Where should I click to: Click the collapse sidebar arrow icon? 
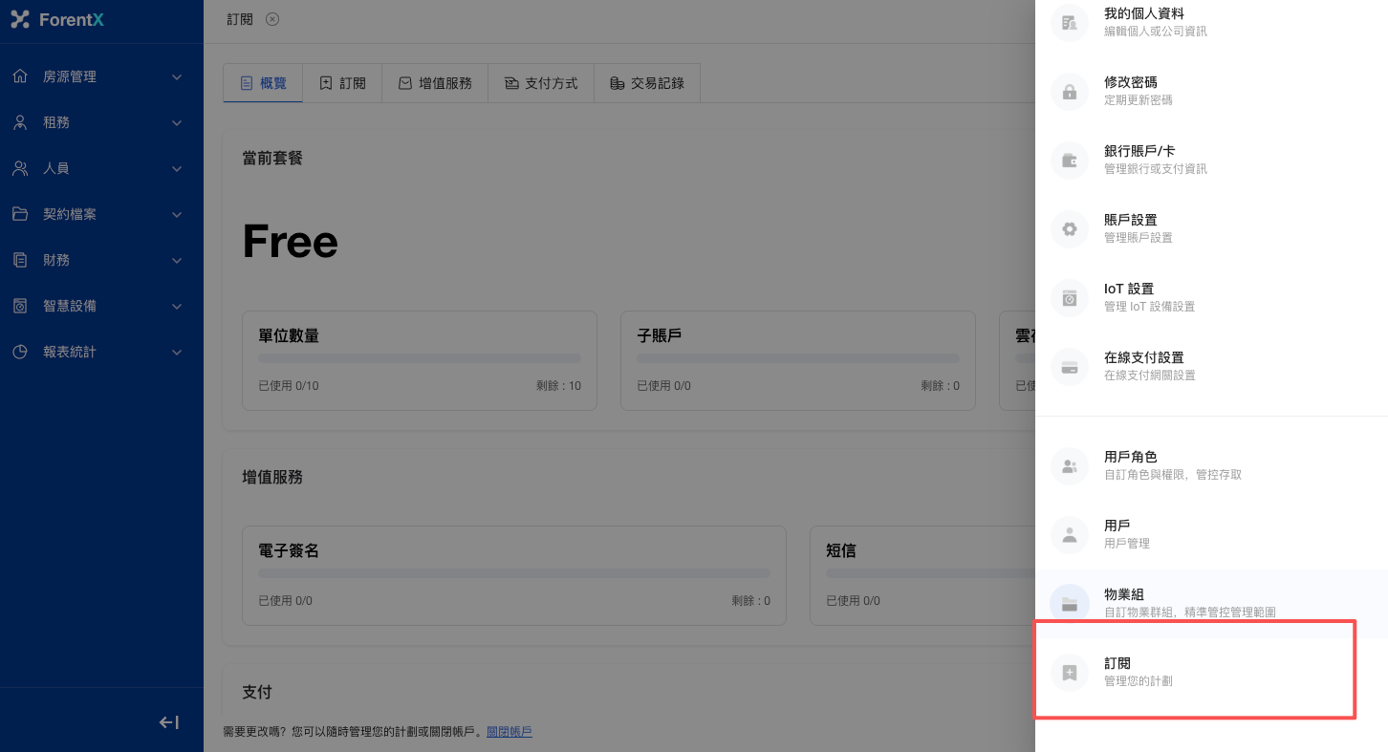coord(169,722)
